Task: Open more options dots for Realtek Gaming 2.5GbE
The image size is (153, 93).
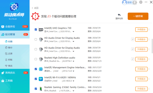Action: point(149,89)
